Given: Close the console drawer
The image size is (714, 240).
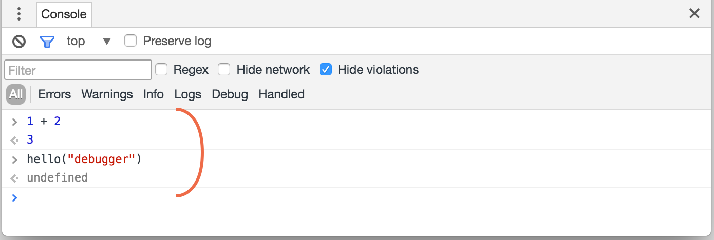Looking at the screenshot, I should coord(694,14).
